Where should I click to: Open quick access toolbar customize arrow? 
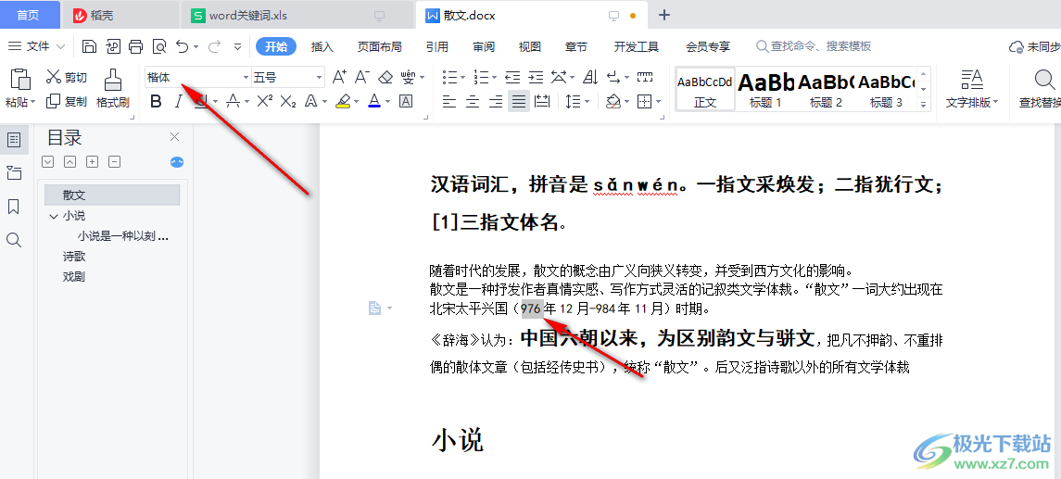tap(237, 46)
